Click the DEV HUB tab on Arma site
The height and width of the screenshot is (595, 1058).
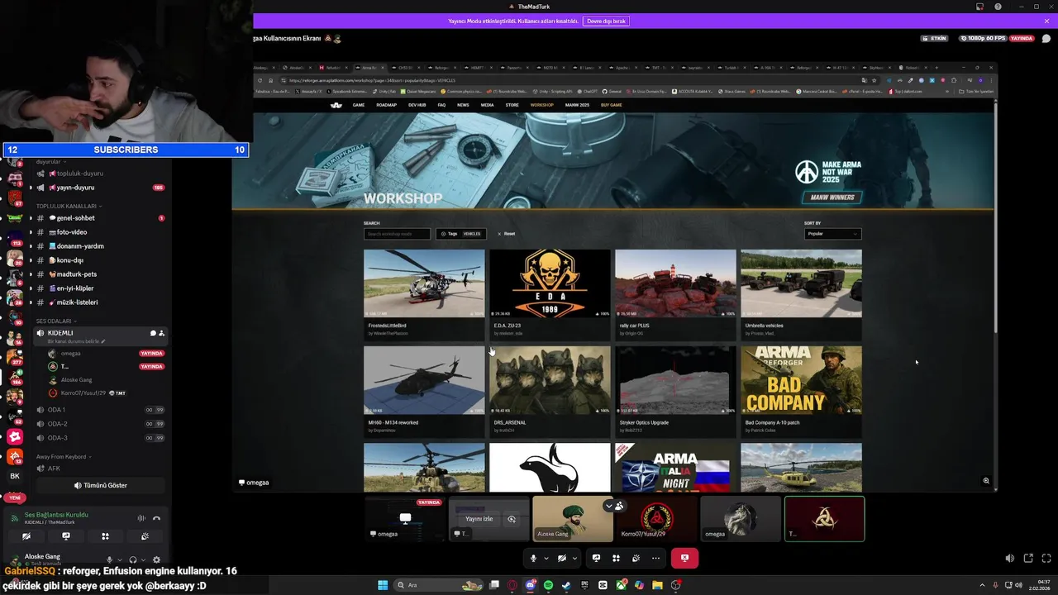click(417, 105)
